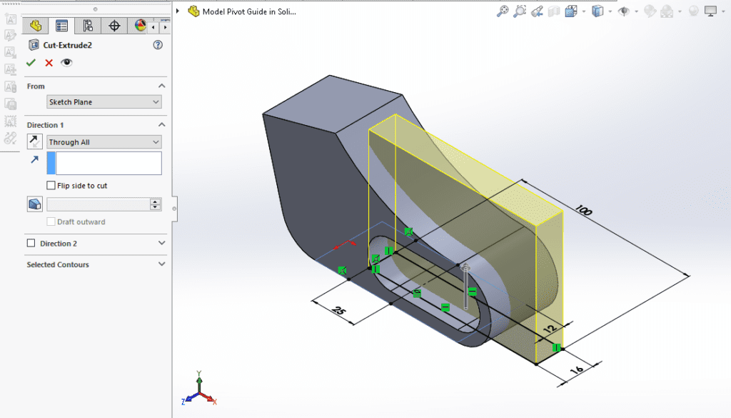Image resolution: width=731 pixels, height=418 pixels.
Task: Click the first annotation note tool icon
Action: (x=10, y=19)
